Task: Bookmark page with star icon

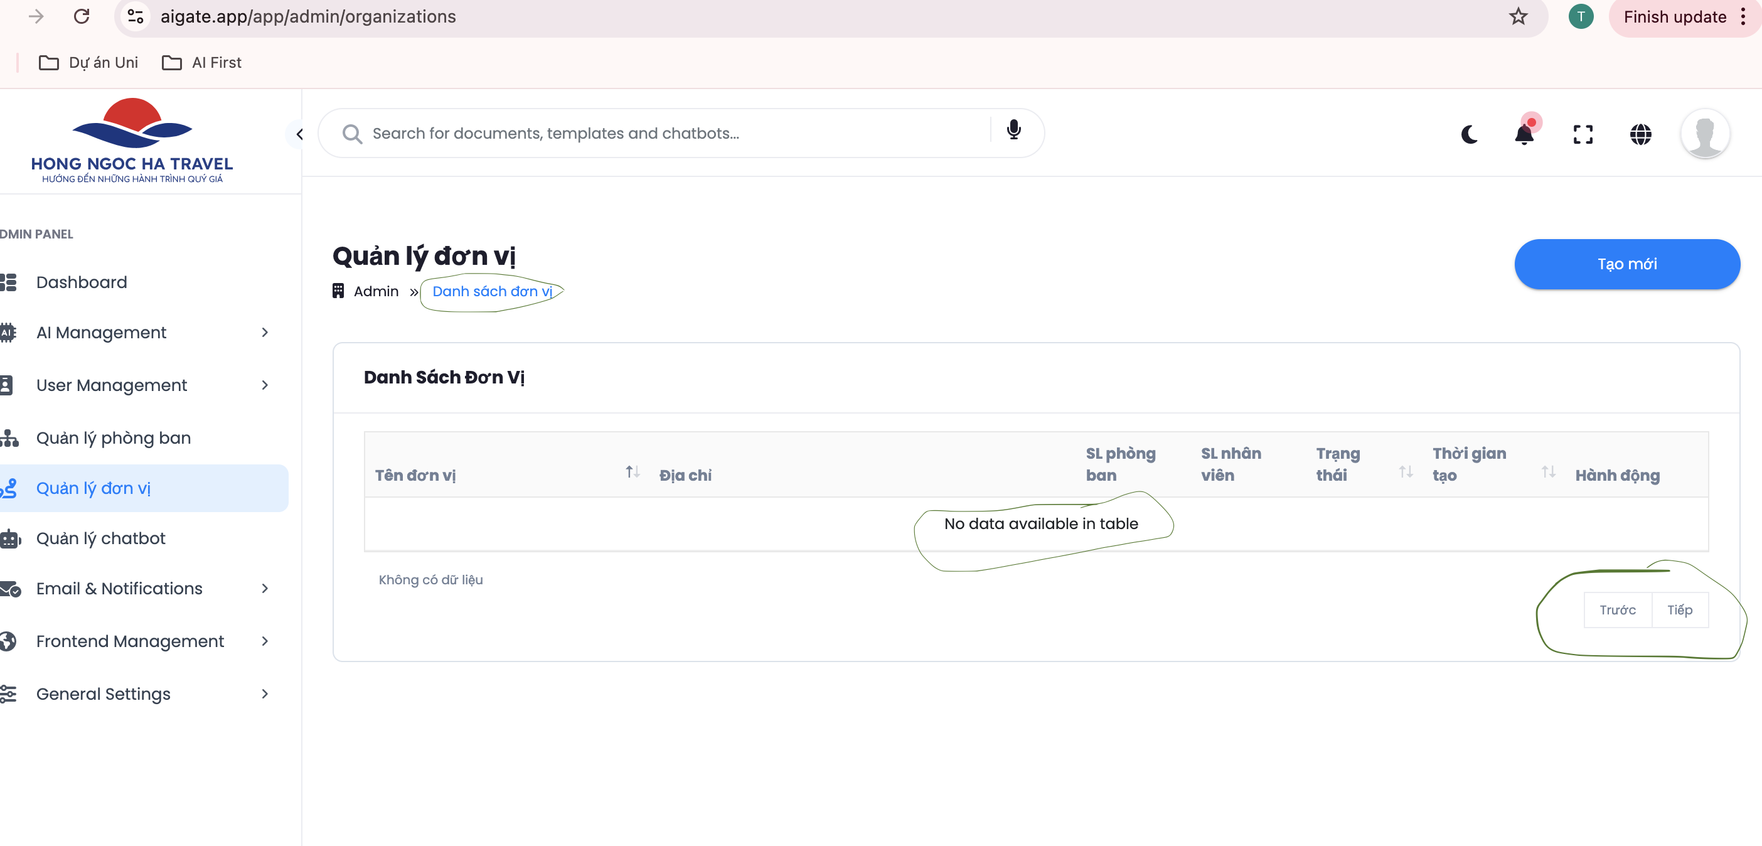Action: pos(1518,16)
